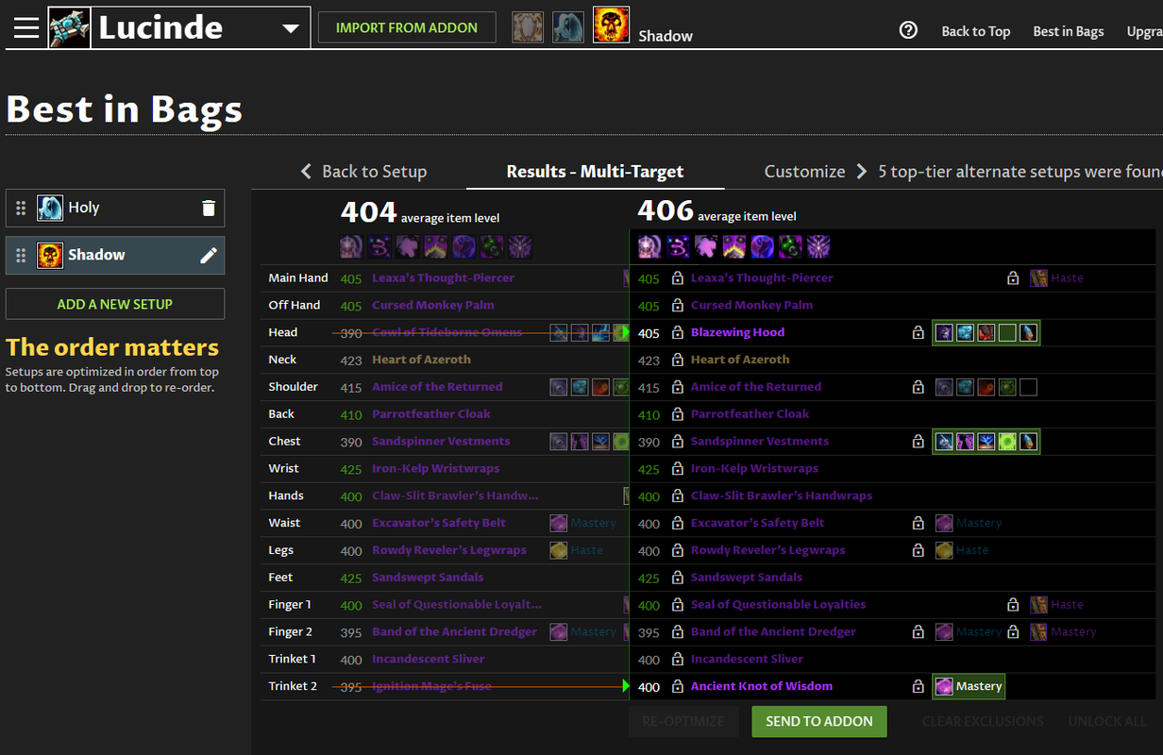The image size is (1163, 755).
Task: Grab the drag handle of Shadow setup
Action: [x=21, y=255]
